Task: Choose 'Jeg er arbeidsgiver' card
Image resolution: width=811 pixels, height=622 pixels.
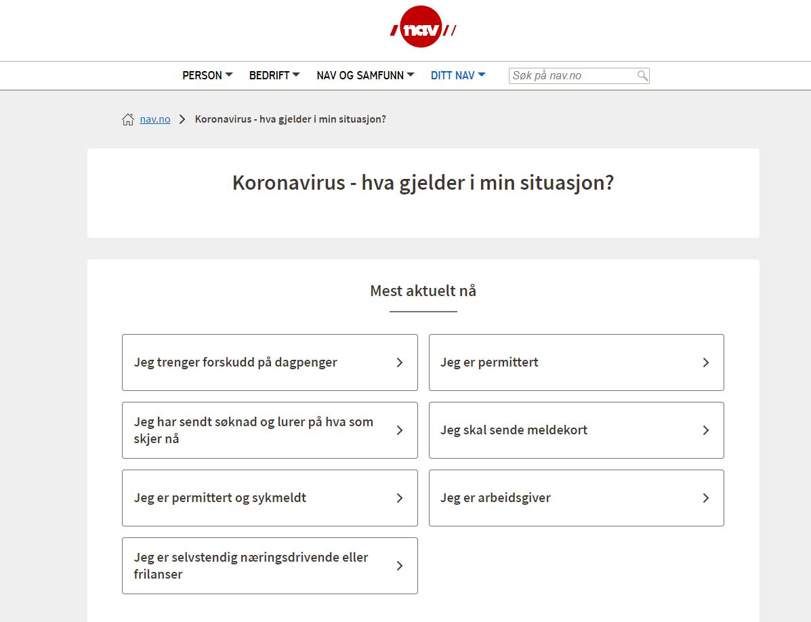Action: click(x=495, y=498)
